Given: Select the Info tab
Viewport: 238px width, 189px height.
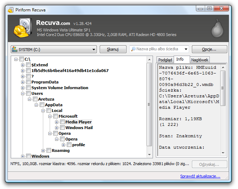Looking at the screenshot, I should [182, 59].
